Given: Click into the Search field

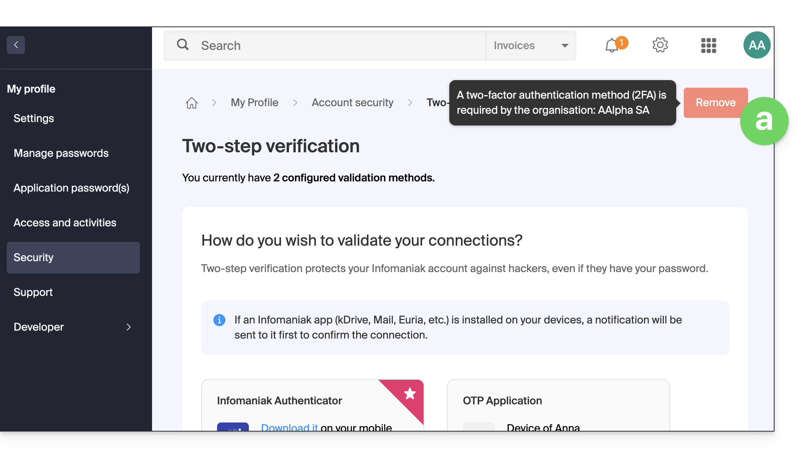Looking at the screenshot, I should point(324,46).
